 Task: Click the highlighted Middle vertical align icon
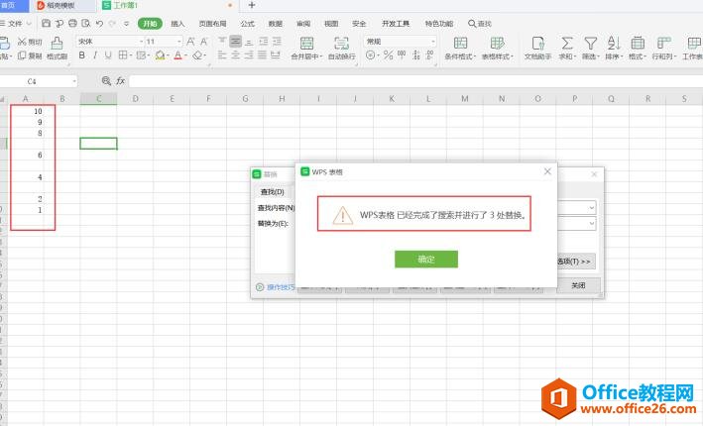tap(235, 42)
